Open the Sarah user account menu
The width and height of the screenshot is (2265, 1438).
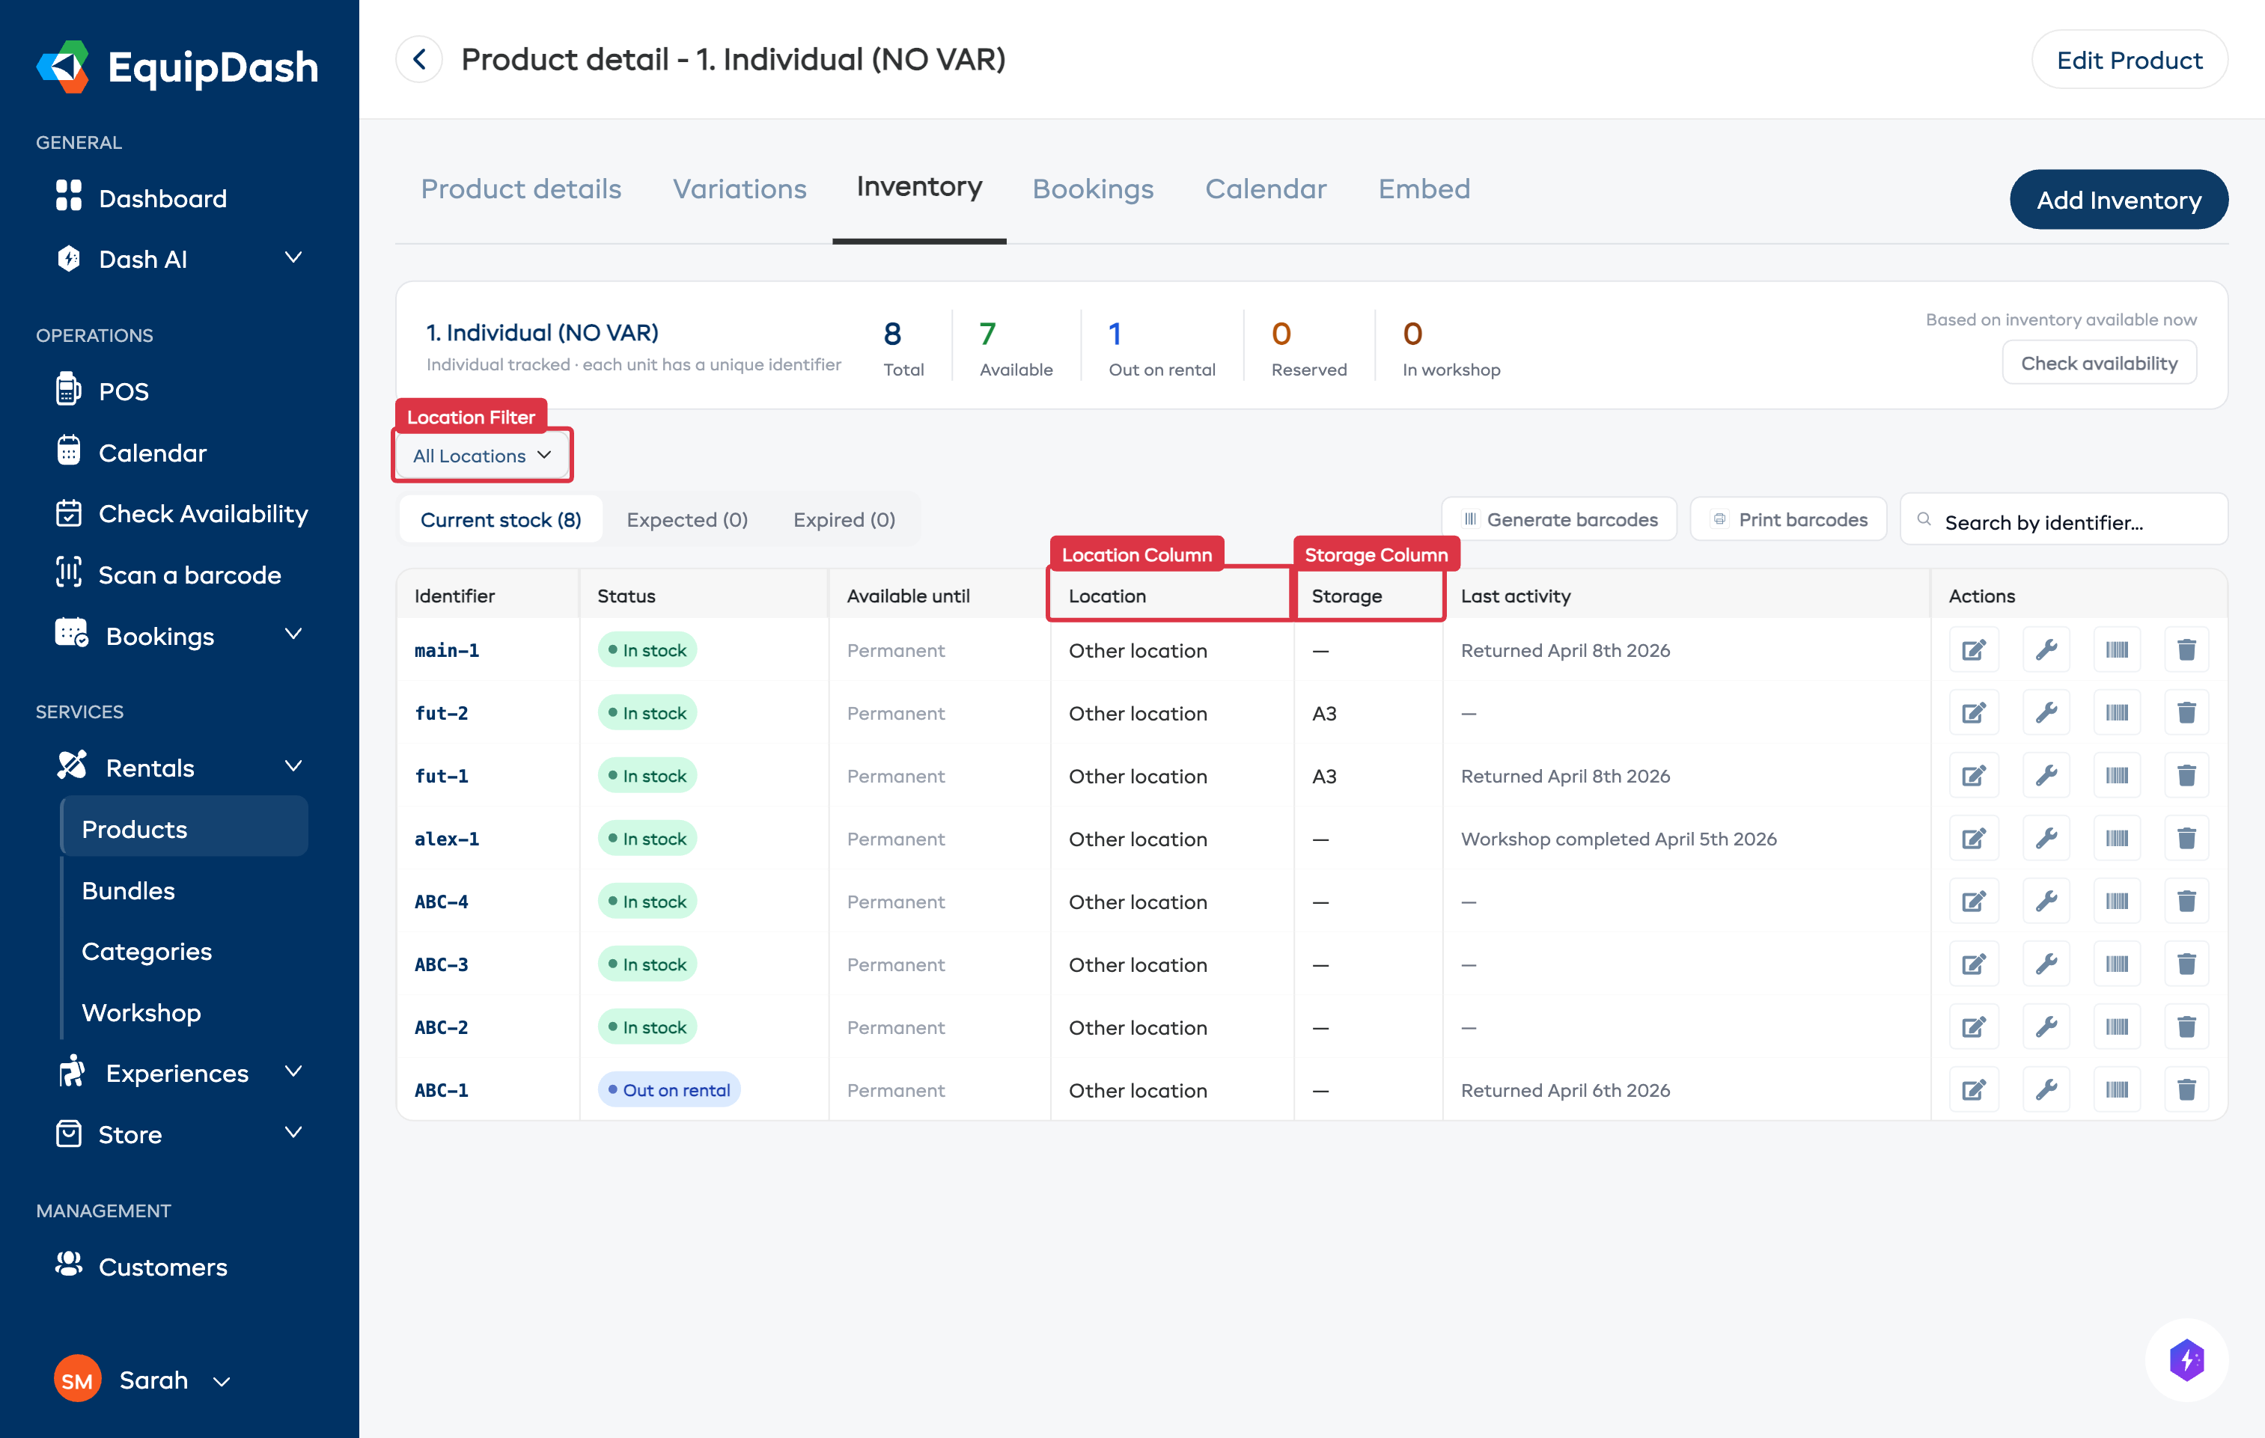(143, 1380)
